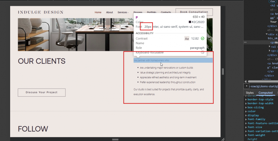This screenshot has width=278, height=141.
Task: Collapse the div element in DOM tree
Action: 267,34
